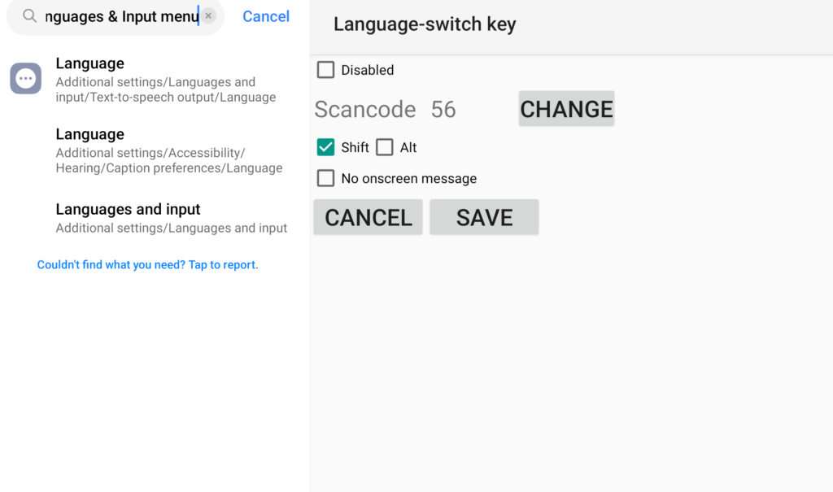Click the magnifier search icon
Viewport: 833px width, 492px height.
point(30,16)
